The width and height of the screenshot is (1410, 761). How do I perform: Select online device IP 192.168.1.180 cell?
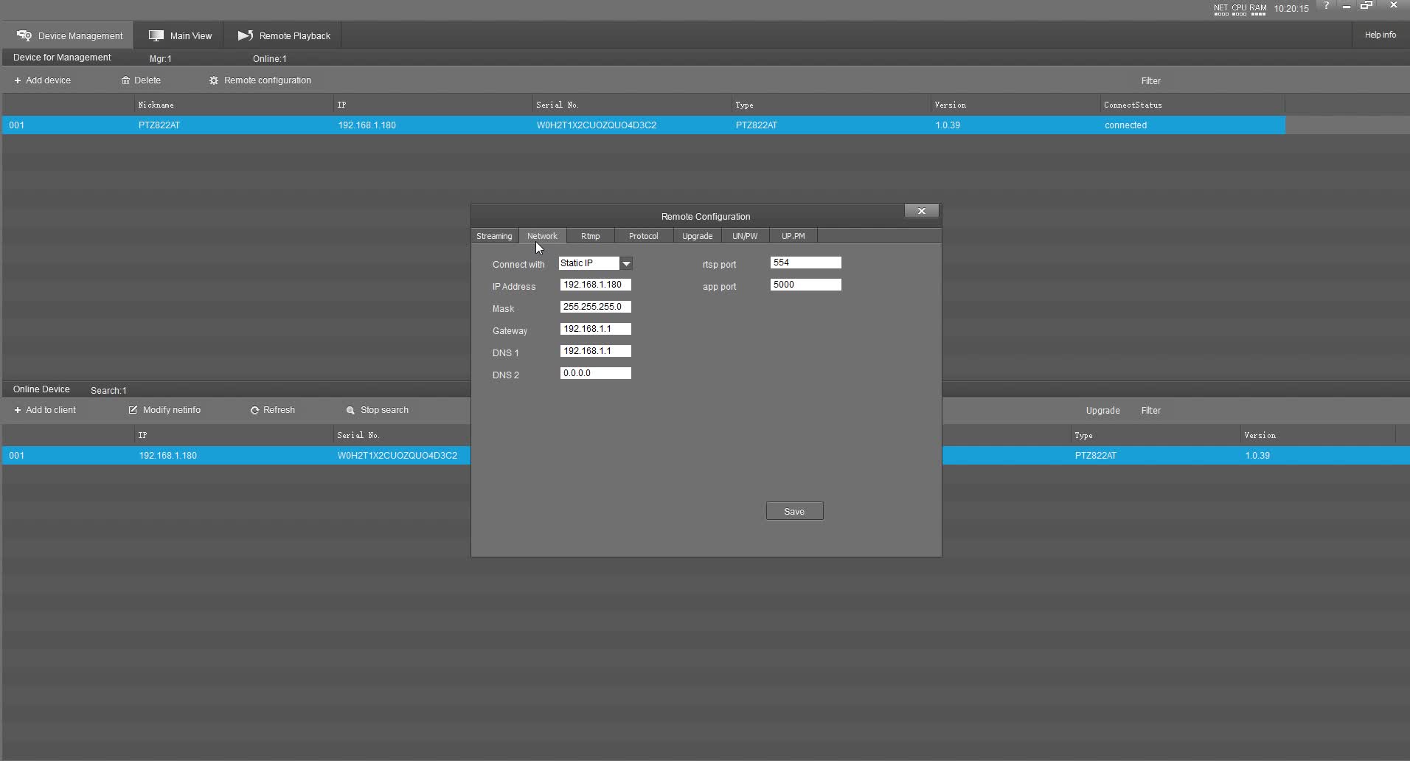167,456
